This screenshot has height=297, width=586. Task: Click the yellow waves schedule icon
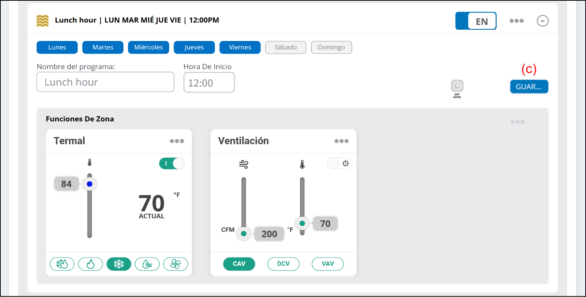(42, 20)
